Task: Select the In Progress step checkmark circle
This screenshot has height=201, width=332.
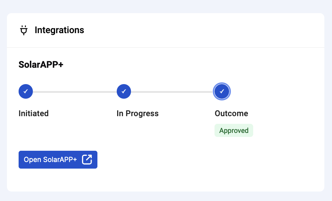Action: [x=124, y=91]
